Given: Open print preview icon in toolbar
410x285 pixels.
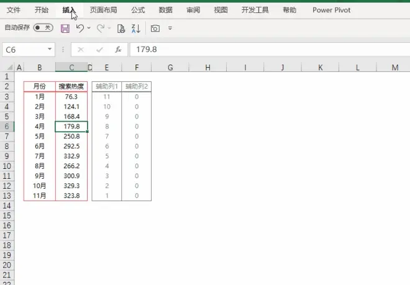Looking at the screenshot, I should pos(121,28).
